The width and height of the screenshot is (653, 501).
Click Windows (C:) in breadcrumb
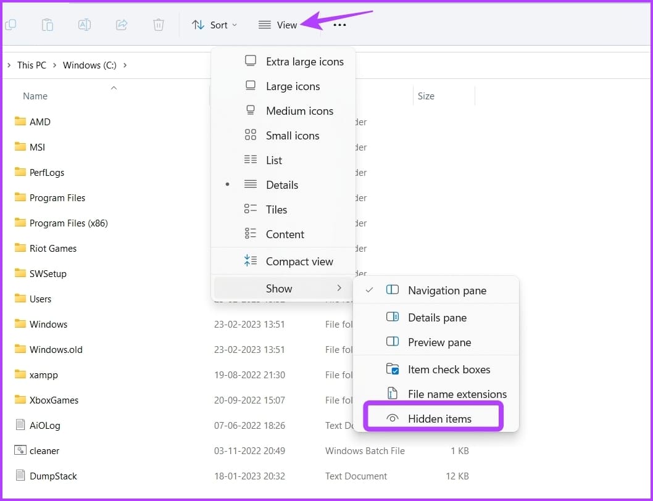point(89,65)
